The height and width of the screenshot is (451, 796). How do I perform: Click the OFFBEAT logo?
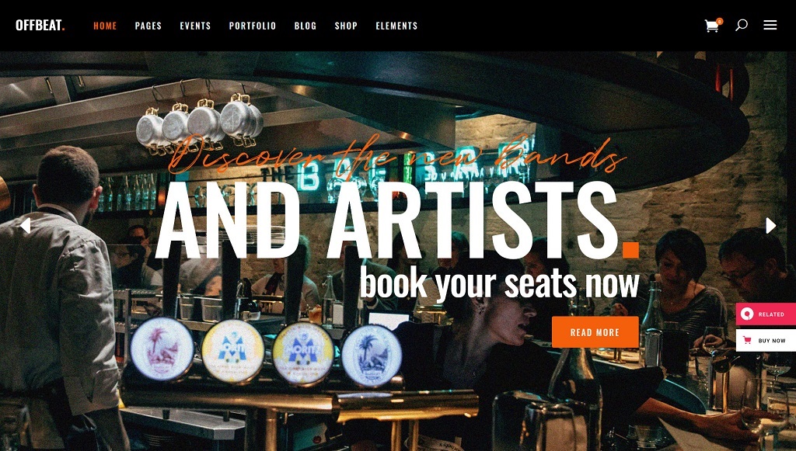pyautogui.click(x=40, y=26)
